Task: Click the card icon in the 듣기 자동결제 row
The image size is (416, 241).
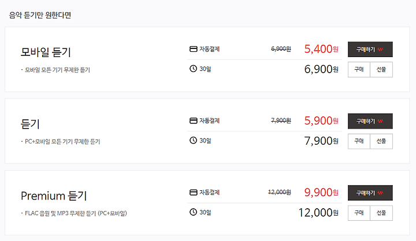Action: (x=193, y=120)
